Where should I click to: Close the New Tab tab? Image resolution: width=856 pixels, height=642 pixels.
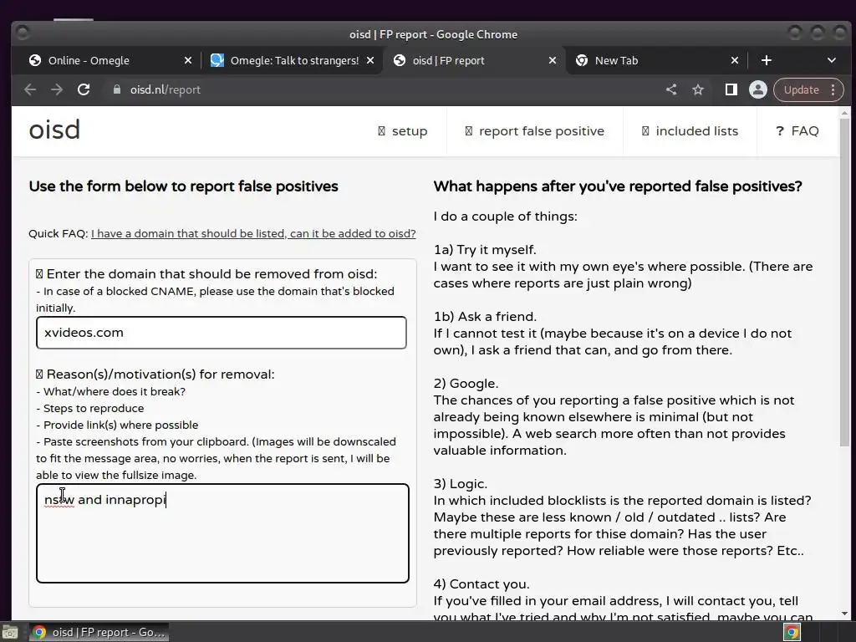coord(735,60)
